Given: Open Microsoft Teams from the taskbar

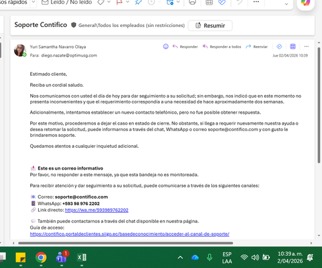Looking at the screenshot, I should pos(62,257).
